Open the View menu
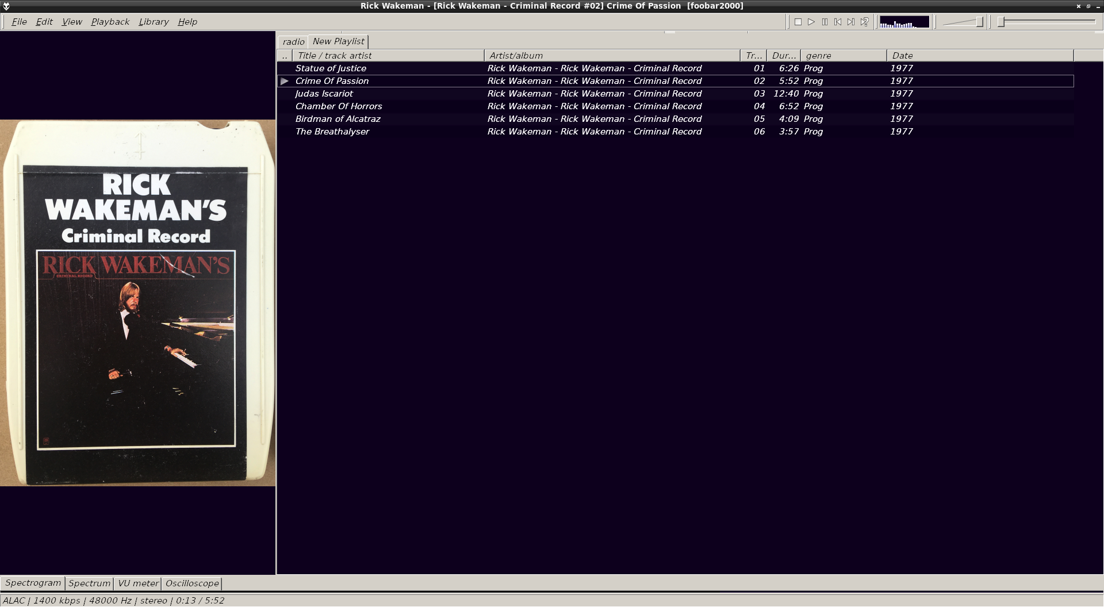 tap(72, 22)
